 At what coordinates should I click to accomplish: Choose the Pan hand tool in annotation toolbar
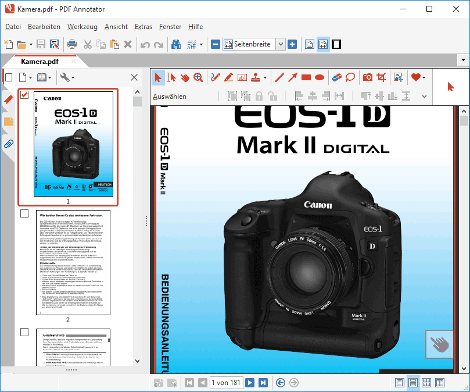185,77
